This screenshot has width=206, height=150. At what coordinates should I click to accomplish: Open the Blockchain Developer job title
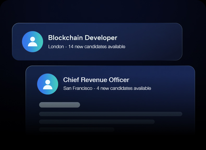coord(83,38)
